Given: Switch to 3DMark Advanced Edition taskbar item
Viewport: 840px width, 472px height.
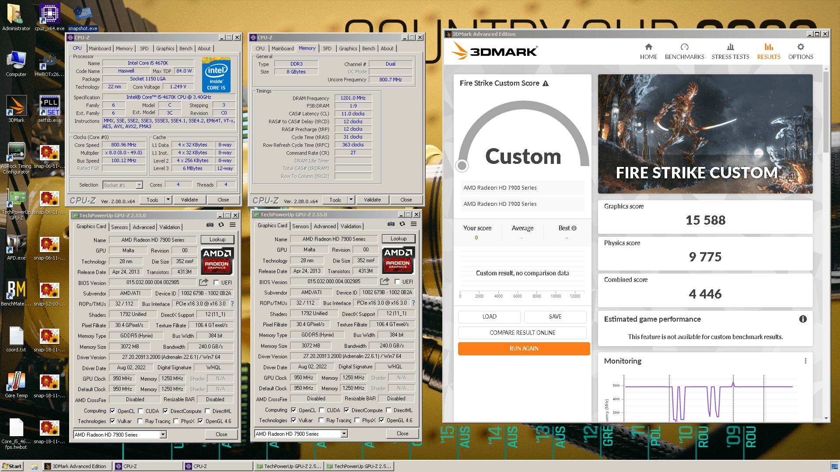Looking at the screenshot, I should pos(77,466).
